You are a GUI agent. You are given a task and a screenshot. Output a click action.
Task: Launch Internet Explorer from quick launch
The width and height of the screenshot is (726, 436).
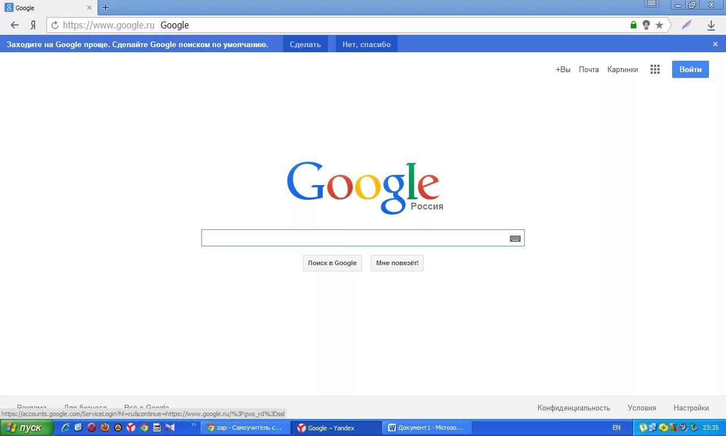point(66,427)
